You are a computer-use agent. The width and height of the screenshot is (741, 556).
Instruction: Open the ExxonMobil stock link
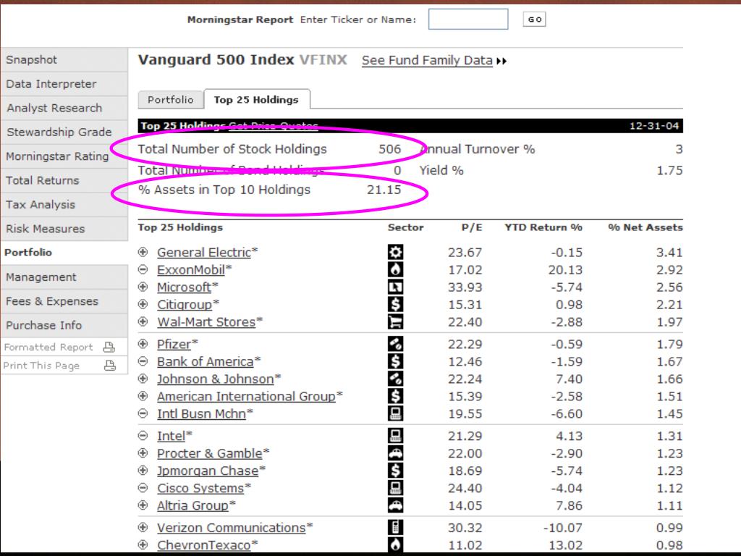tap(191, 270)
